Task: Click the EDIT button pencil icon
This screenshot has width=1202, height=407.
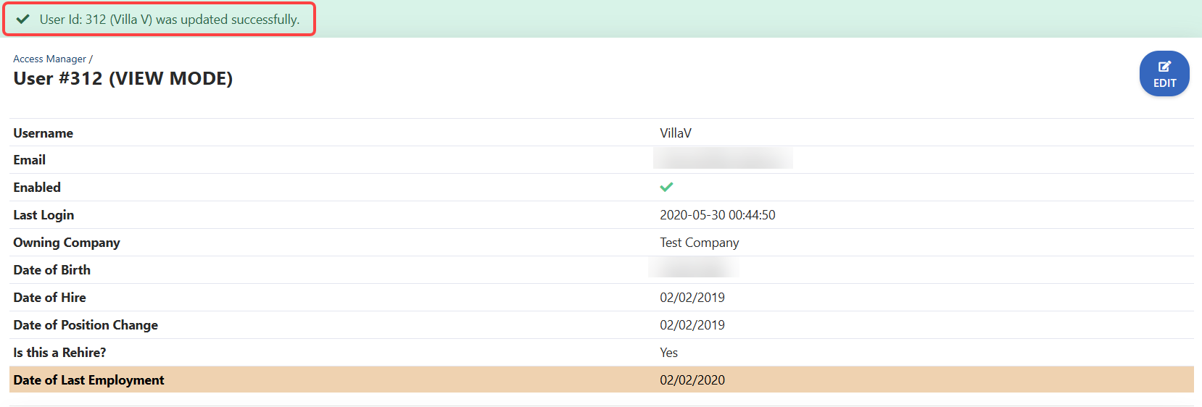Action: [x=1164, y=67]
